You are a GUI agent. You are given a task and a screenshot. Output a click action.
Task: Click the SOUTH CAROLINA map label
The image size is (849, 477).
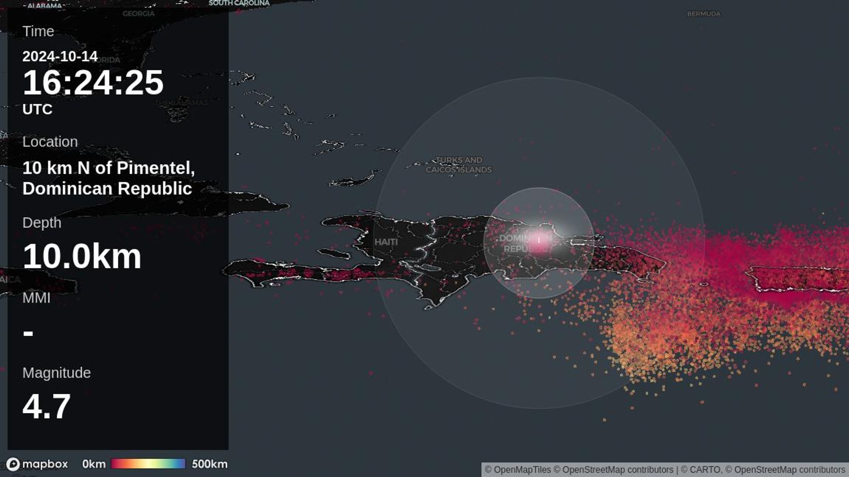point(239,3)
